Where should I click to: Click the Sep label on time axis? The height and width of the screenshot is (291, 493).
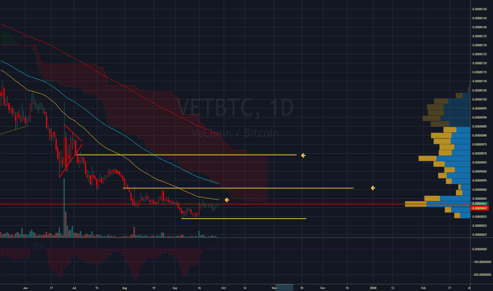click(x=175, y=288)
